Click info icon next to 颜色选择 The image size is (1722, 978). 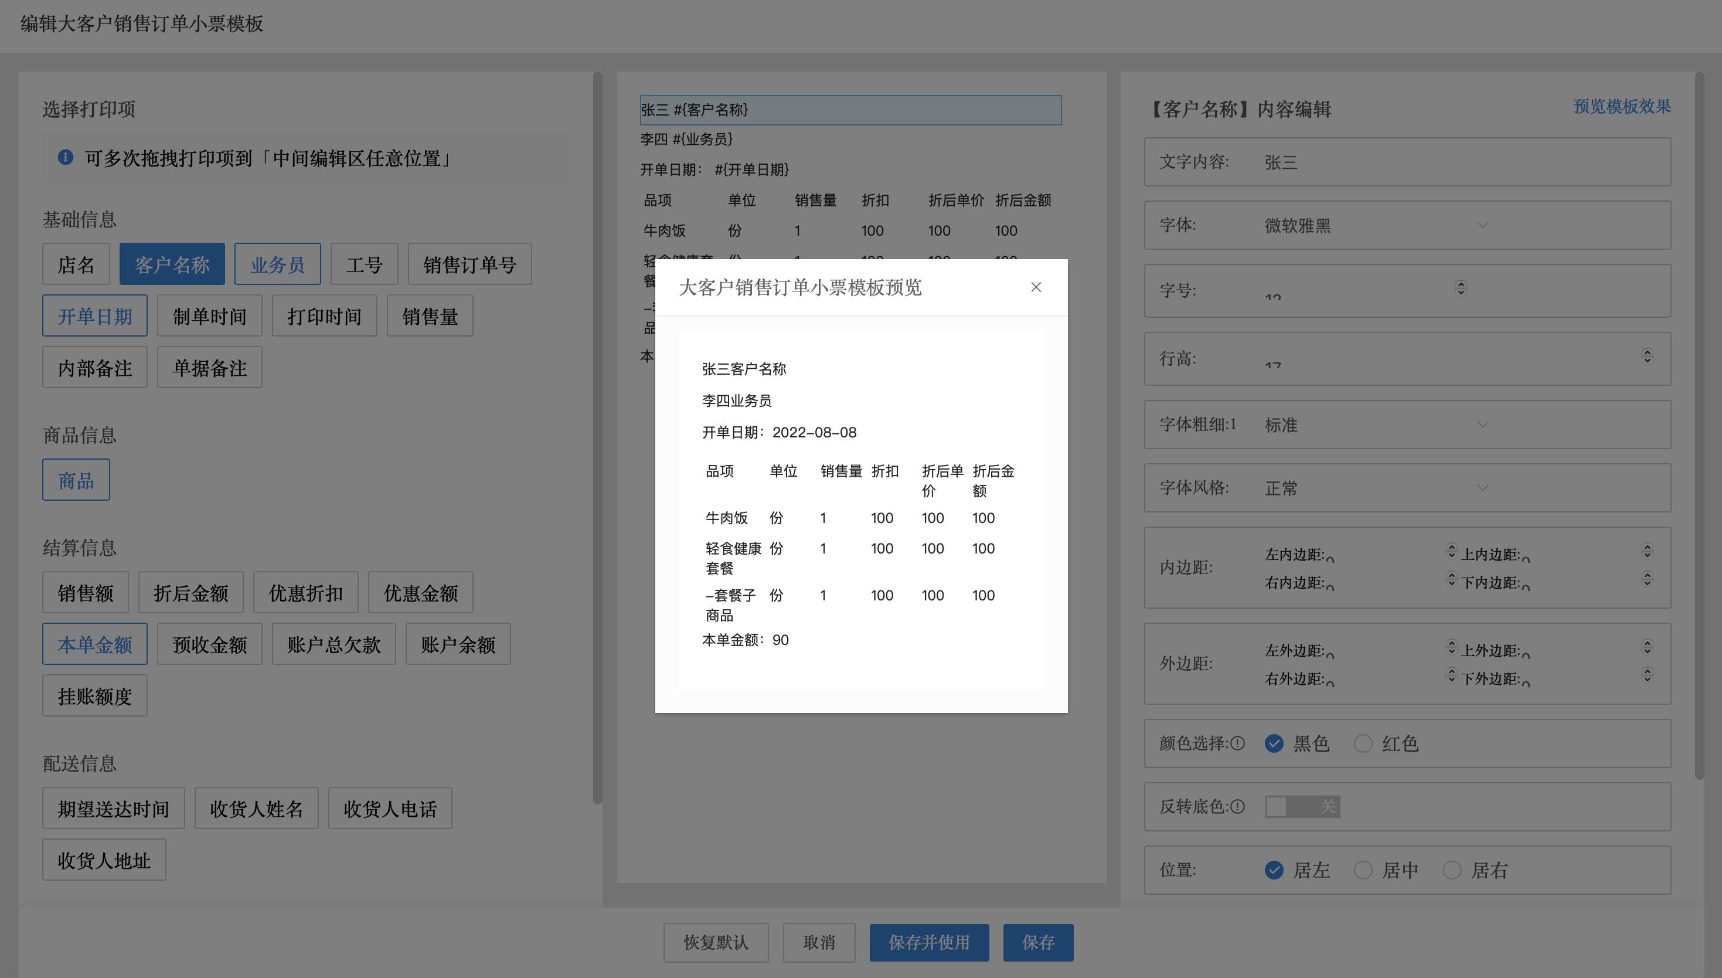coord(1238,743)
